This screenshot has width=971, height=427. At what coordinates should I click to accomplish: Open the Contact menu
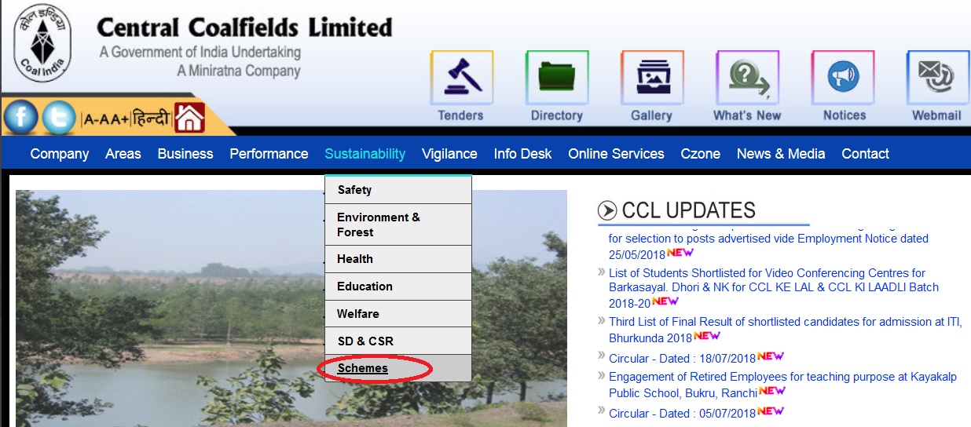866,154
